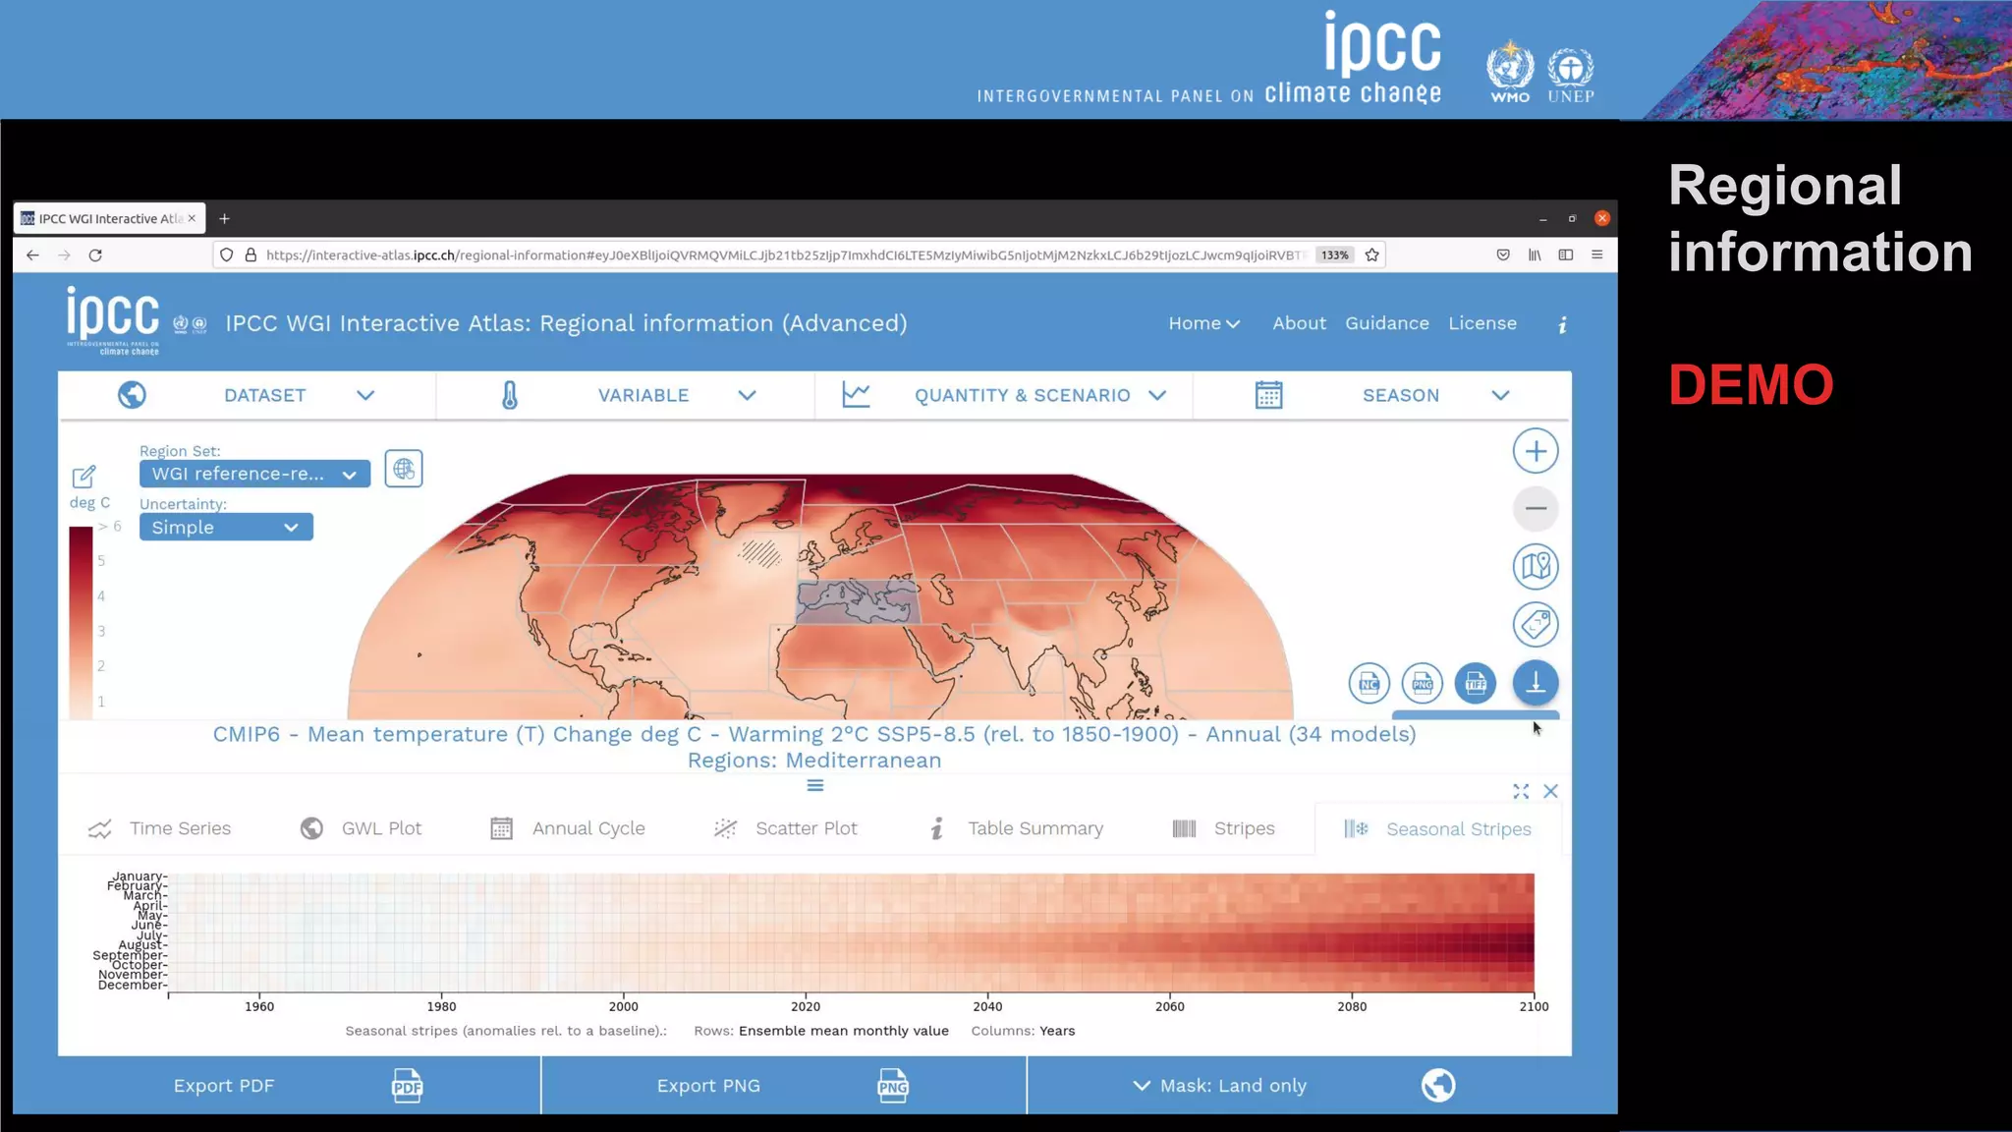Download map as PNG round icon
The width and height of the screenshot is (2012, 1132).
point(1422,683)
